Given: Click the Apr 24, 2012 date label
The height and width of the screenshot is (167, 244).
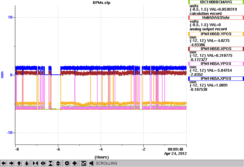Looking at the screenshot, I should (x=176, y=154).
